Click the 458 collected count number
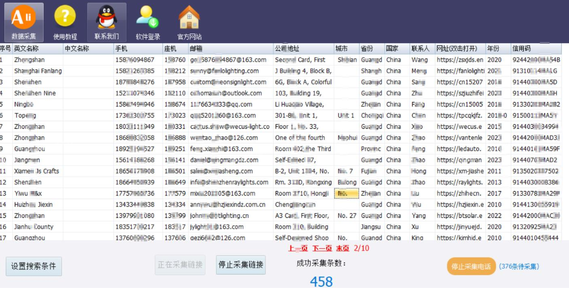 pyautogui.click(x=322, y=282)
